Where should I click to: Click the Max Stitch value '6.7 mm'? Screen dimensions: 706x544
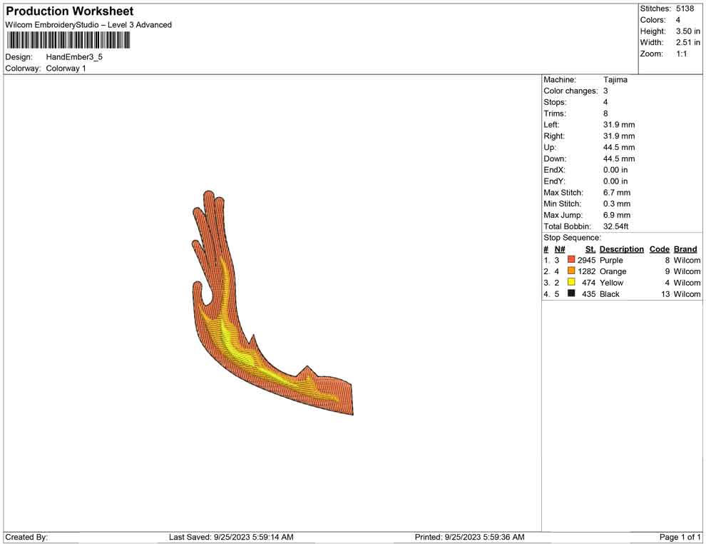(617, 193)
